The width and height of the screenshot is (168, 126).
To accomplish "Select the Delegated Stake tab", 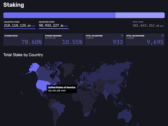I will click(54, 25).
